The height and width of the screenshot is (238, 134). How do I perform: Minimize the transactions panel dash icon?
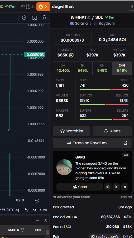pos(38,220)
